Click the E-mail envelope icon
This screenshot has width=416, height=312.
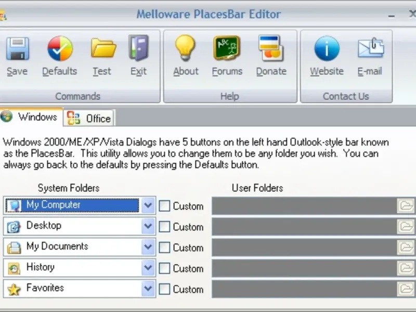[x=371, y=48]
